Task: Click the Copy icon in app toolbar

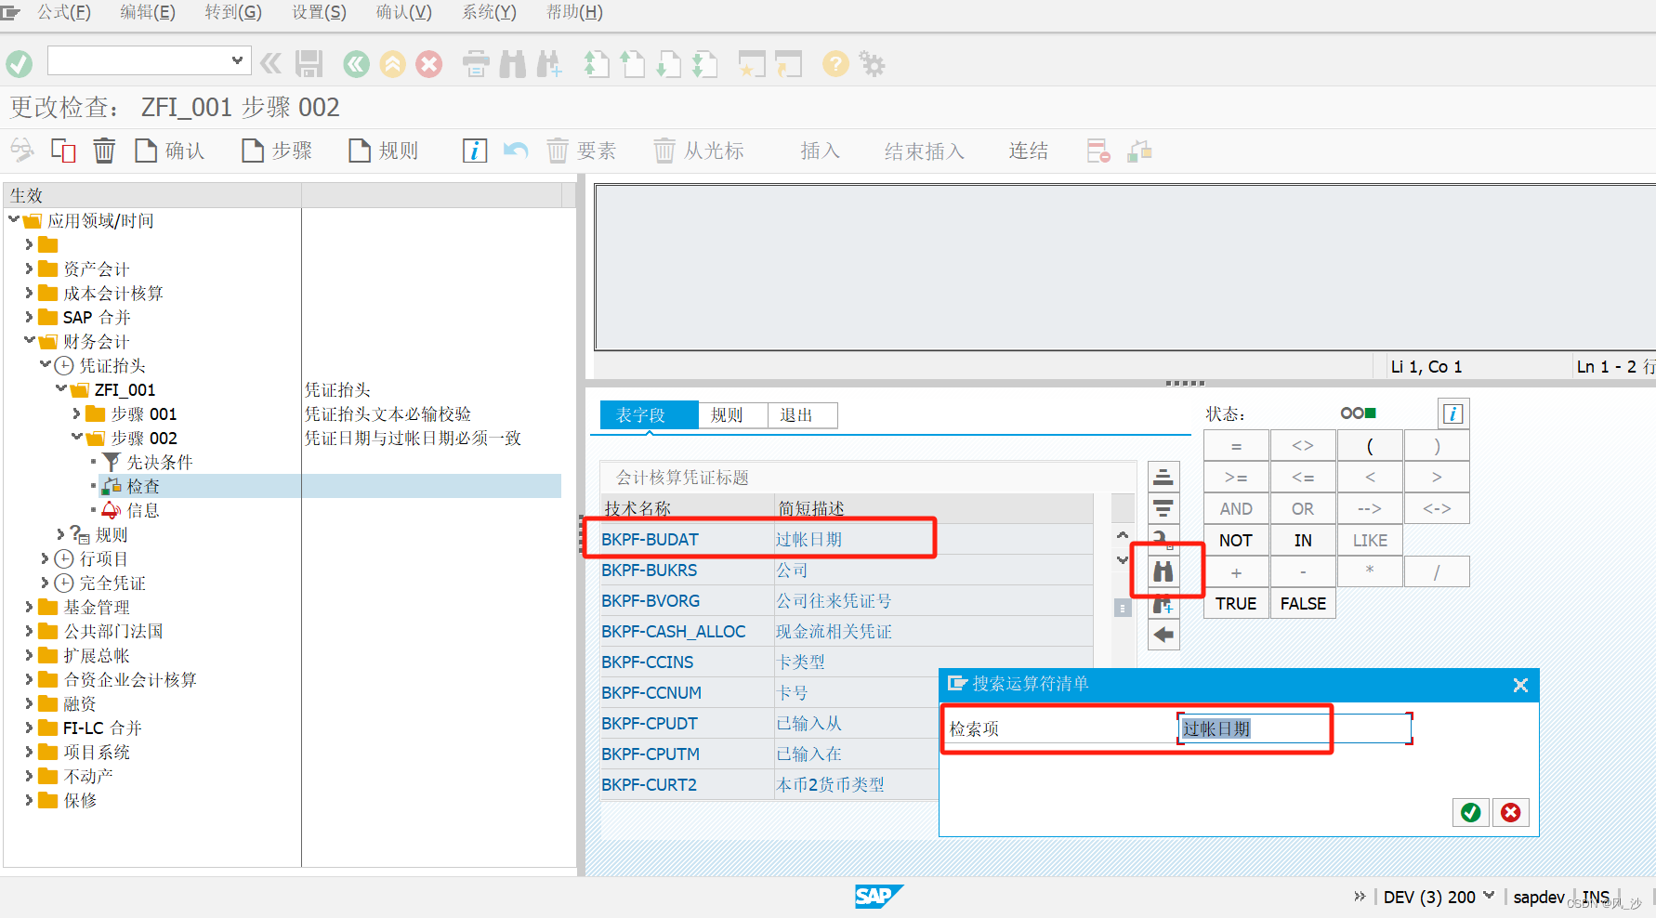Action: 63,150
